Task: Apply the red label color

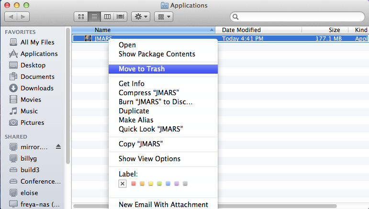Action: [x=134, y=183]
